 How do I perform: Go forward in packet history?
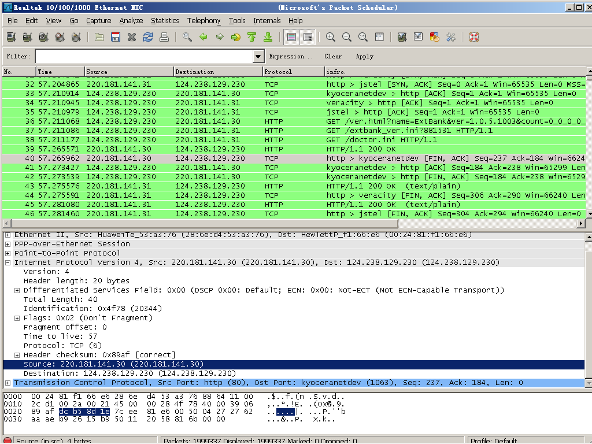pyautogui.click(x=220, y=37)
